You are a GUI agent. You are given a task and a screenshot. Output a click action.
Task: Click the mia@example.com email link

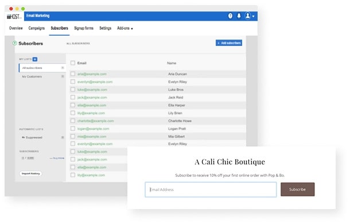(x=92, y=137)
